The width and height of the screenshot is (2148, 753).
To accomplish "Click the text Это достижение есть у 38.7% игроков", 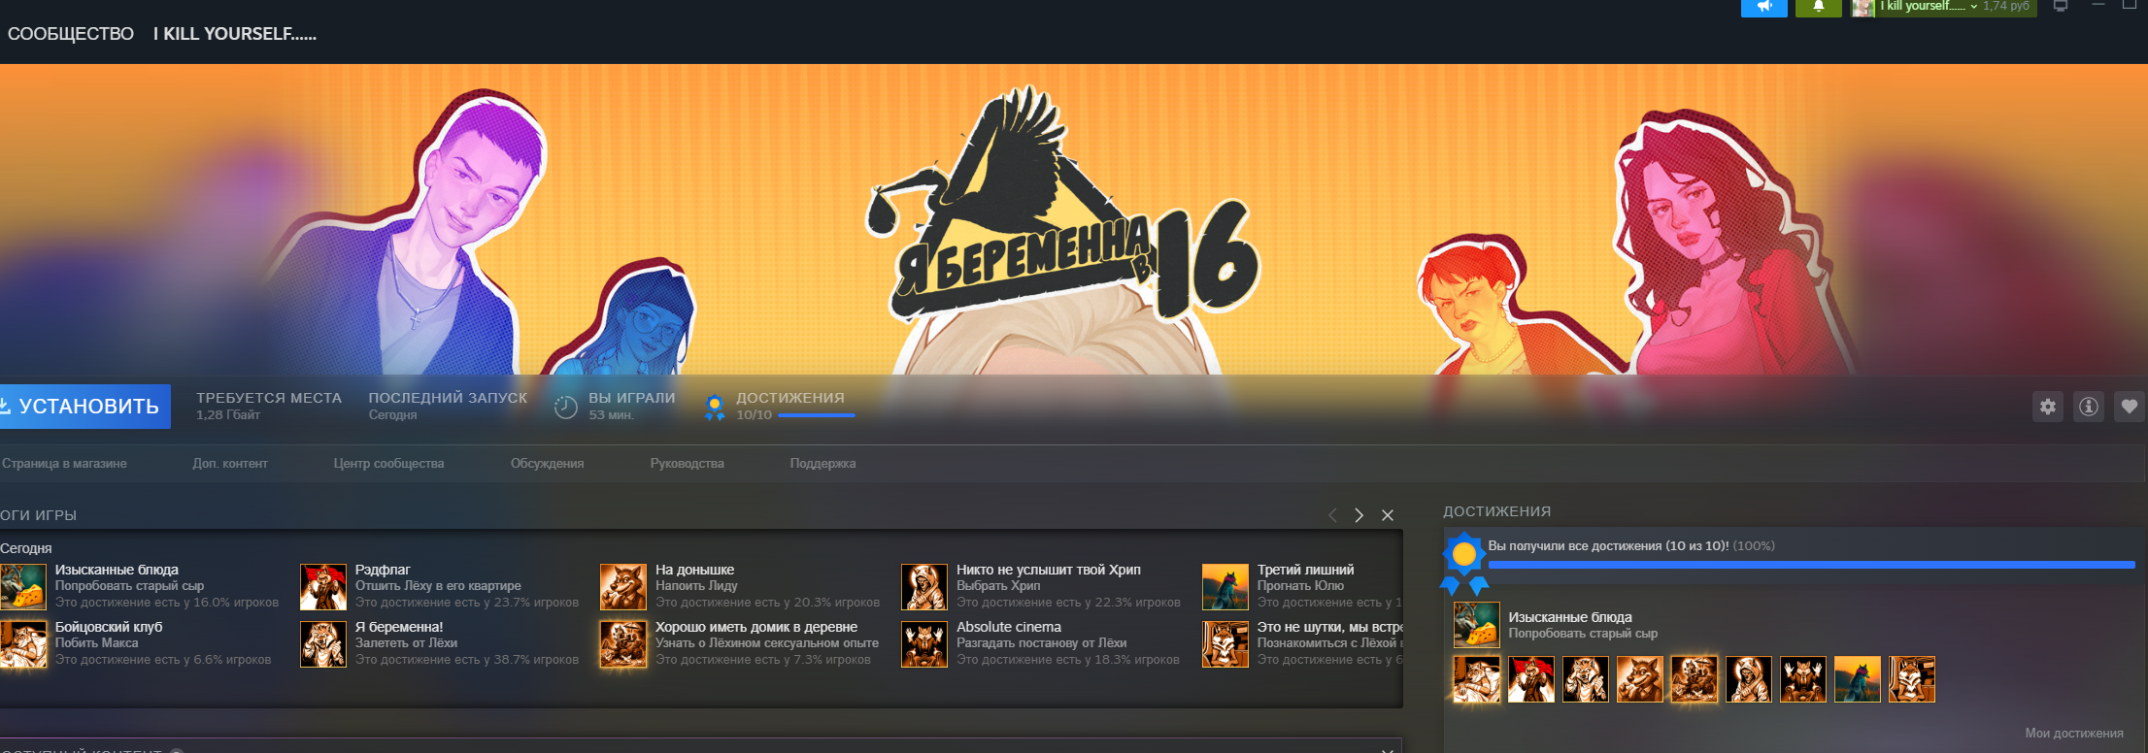I will coord(467,660).
